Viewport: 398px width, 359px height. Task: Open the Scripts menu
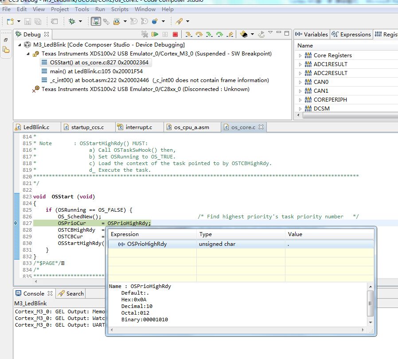(x=120, y=9)
